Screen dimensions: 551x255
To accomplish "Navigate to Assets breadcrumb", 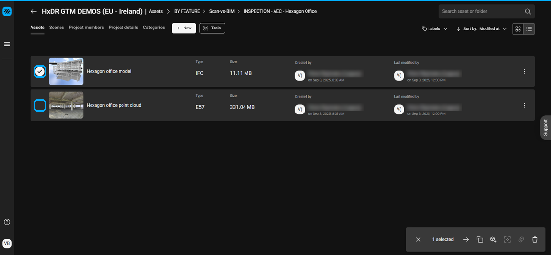I will (155, 12).
